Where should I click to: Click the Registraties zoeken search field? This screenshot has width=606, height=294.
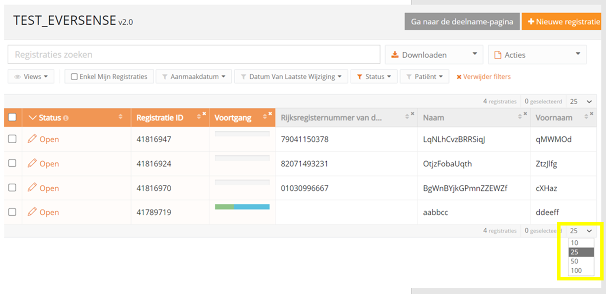coord(194,54)
